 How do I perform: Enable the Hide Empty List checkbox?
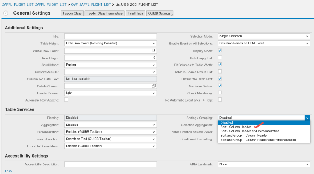[x=220, y=58]
